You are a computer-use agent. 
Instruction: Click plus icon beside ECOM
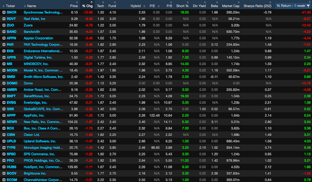pos(4,180)
